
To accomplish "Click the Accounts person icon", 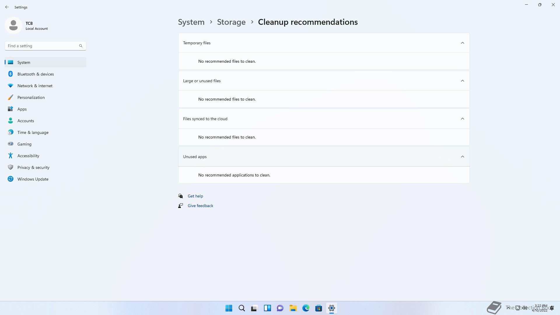I will [10, 120].
